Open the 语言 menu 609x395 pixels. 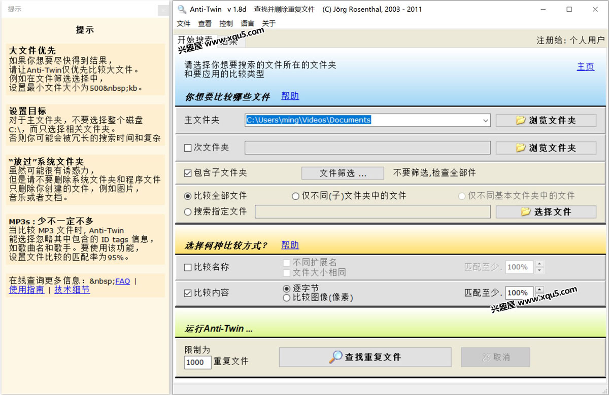click(x=247, y=23)
